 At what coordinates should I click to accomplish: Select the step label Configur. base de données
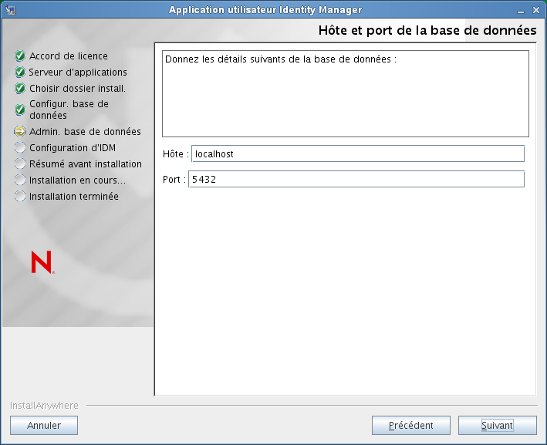(x=69, y=110)
